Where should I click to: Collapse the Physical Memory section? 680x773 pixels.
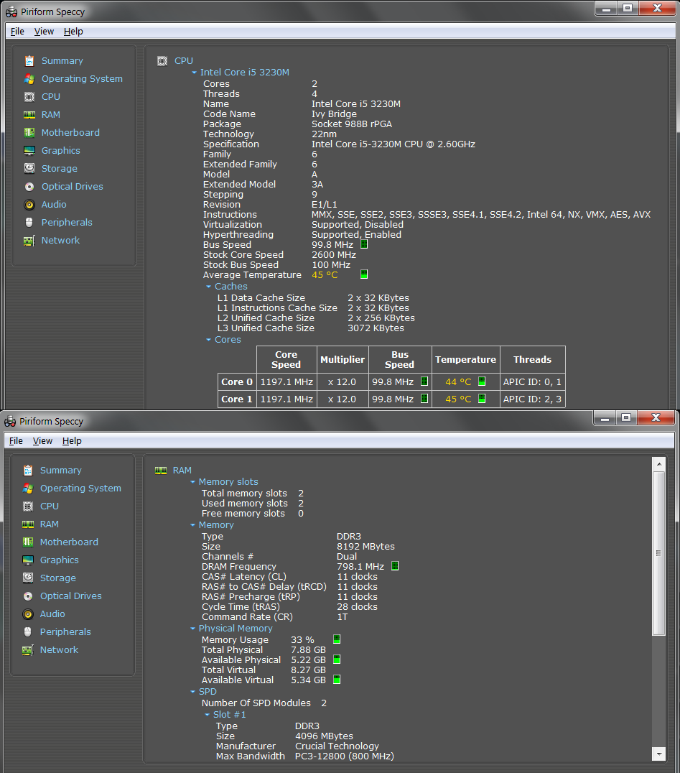click(x=193, y=629)
